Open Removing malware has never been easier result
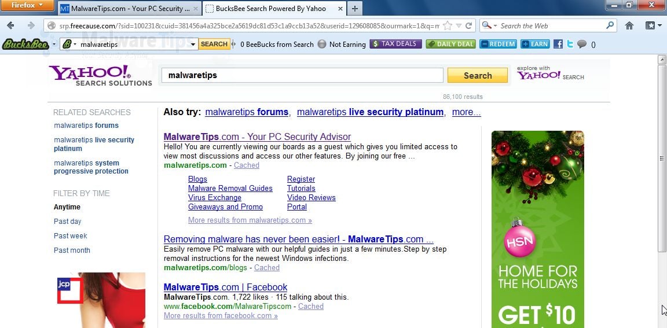The image size is (667, 328). 299,239
